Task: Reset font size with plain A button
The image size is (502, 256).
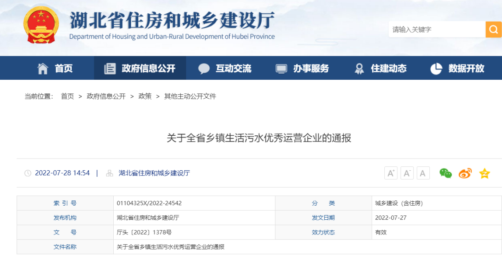Action: (x=423, y=173)
